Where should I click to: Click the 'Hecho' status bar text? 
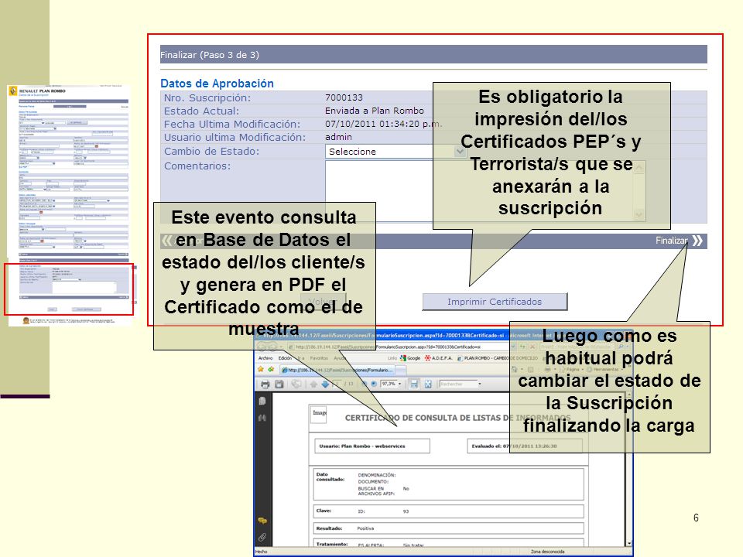pyautogui.click(x=261, y=552)
